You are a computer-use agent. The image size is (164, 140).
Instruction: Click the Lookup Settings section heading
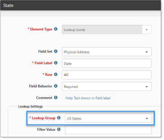pyautogui.click(x=30, y=106)
